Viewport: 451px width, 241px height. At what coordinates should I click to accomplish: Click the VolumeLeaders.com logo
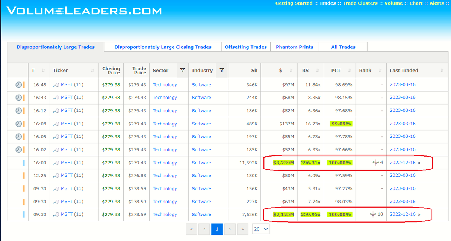point(84,11)
